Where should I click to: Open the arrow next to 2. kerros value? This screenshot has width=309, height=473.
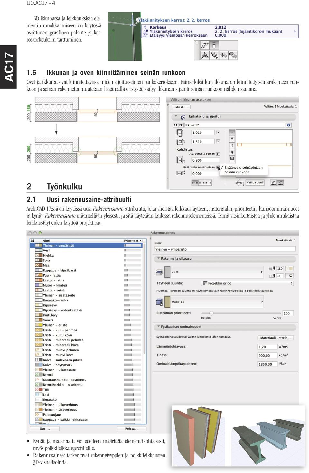(x=295, y=31)
